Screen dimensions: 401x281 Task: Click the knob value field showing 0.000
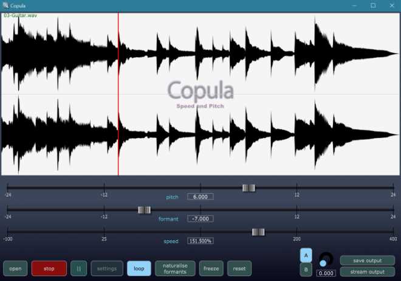[x=325, y=274]
